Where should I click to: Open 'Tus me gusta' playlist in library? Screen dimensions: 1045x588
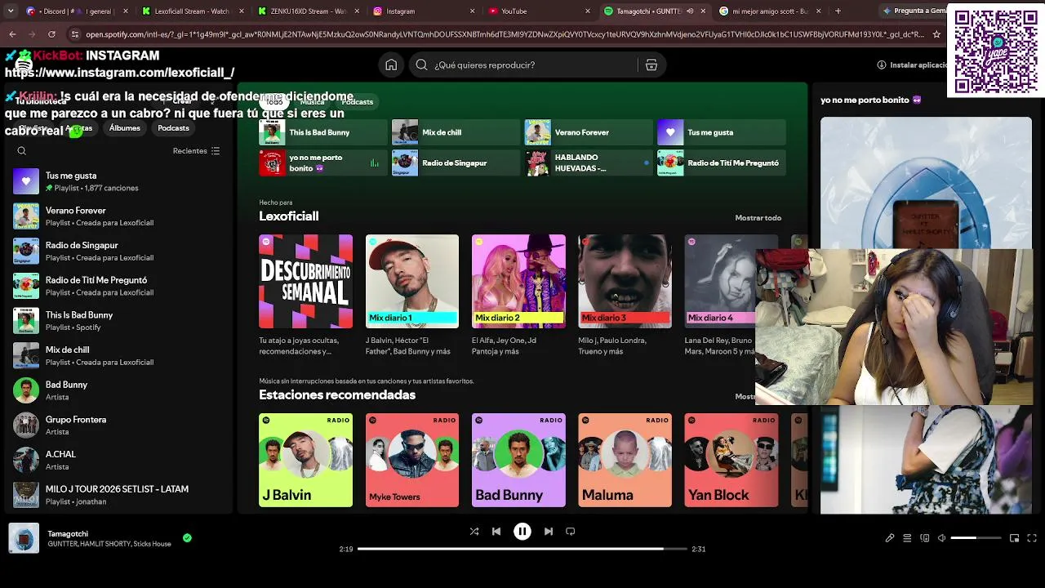point(118,181)
